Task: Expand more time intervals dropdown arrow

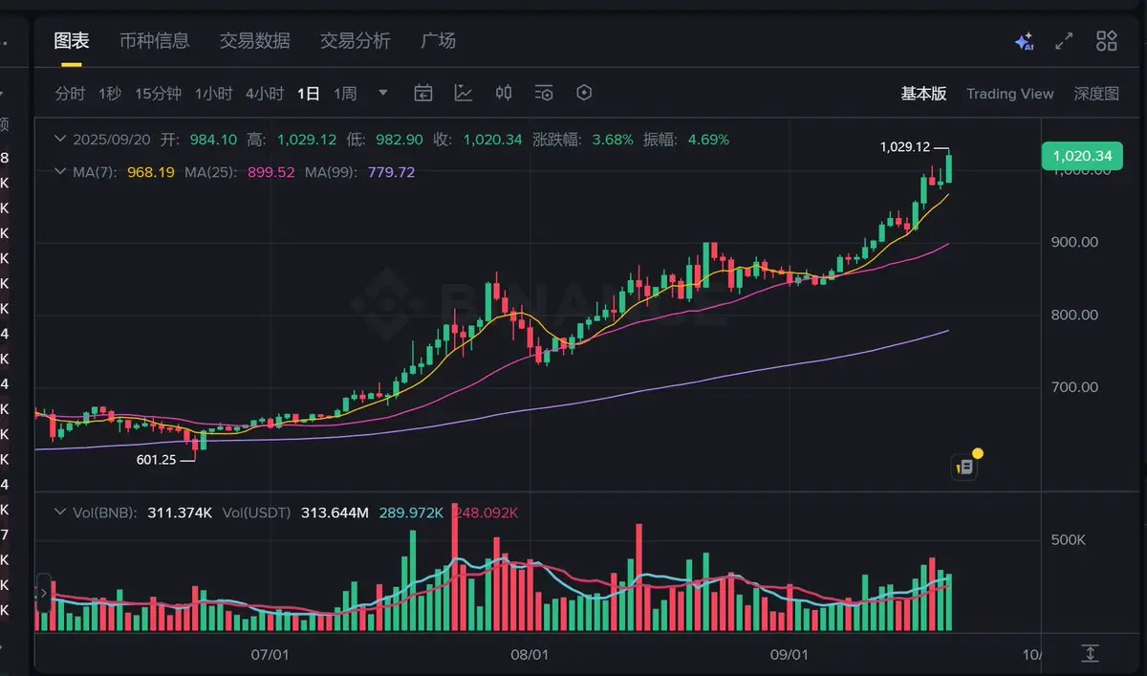Action: click(383, 93)
